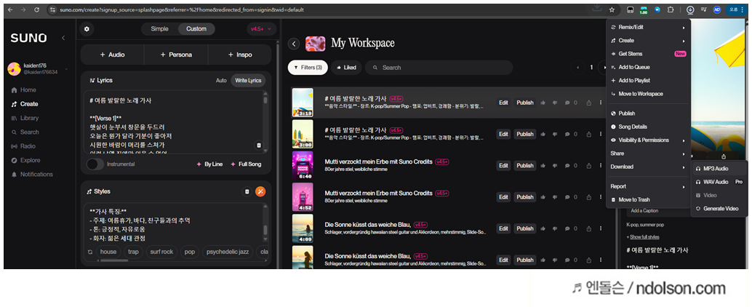Open the settings gear in the create panel

[x=87, y=29]
